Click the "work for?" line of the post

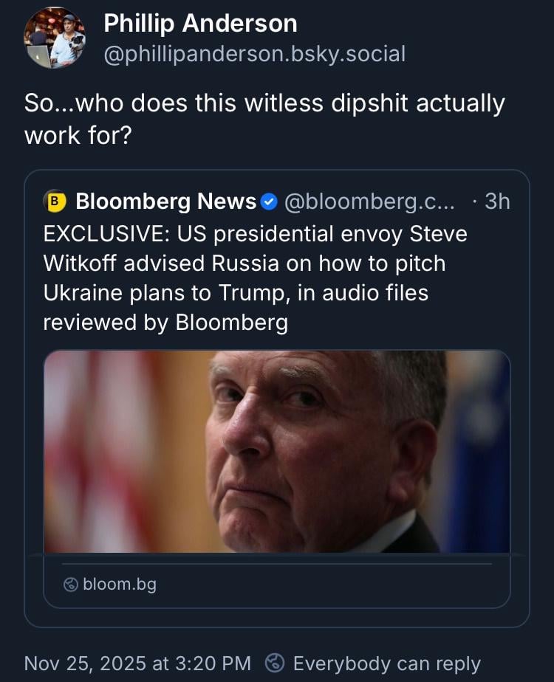click(x=78, y=136)
